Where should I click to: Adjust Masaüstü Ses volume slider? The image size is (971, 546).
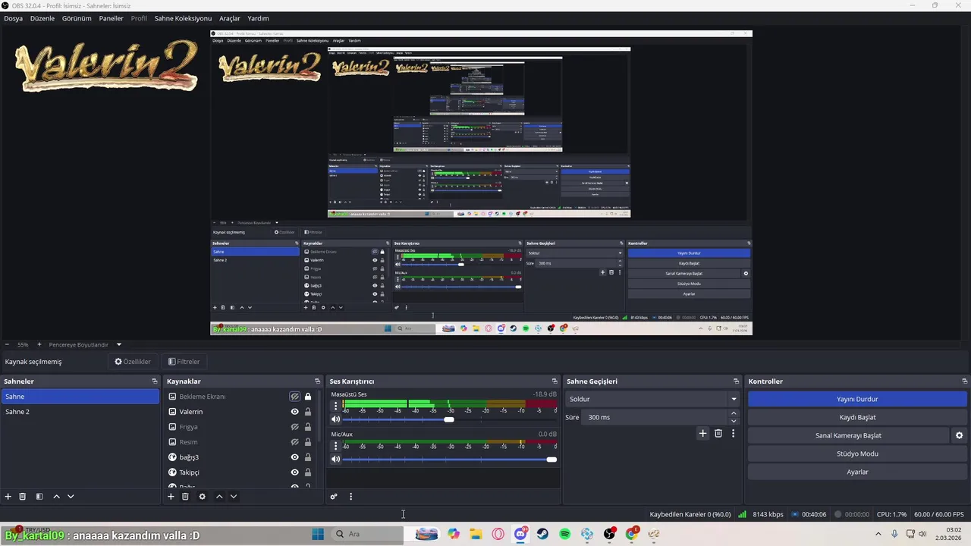pos(449,419)
